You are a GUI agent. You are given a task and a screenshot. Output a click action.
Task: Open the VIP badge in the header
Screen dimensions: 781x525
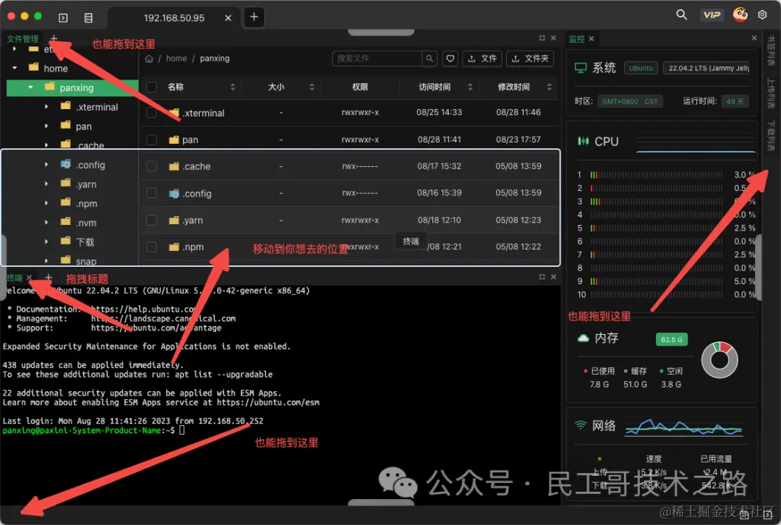tap(712, 14)
